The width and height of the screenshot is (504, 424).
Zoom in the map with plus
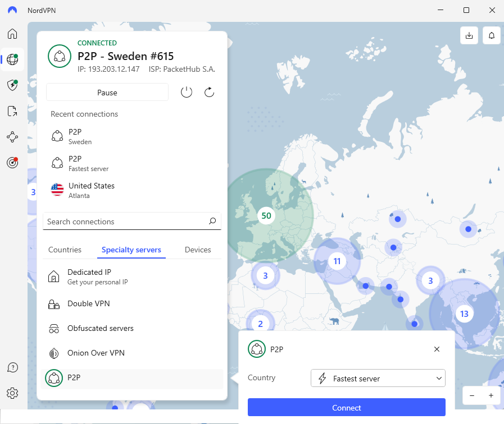coord(491,395)
